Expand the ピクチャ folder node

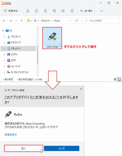[4, 54]
